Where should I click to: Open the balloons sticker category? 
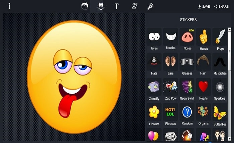pos(154,135)
